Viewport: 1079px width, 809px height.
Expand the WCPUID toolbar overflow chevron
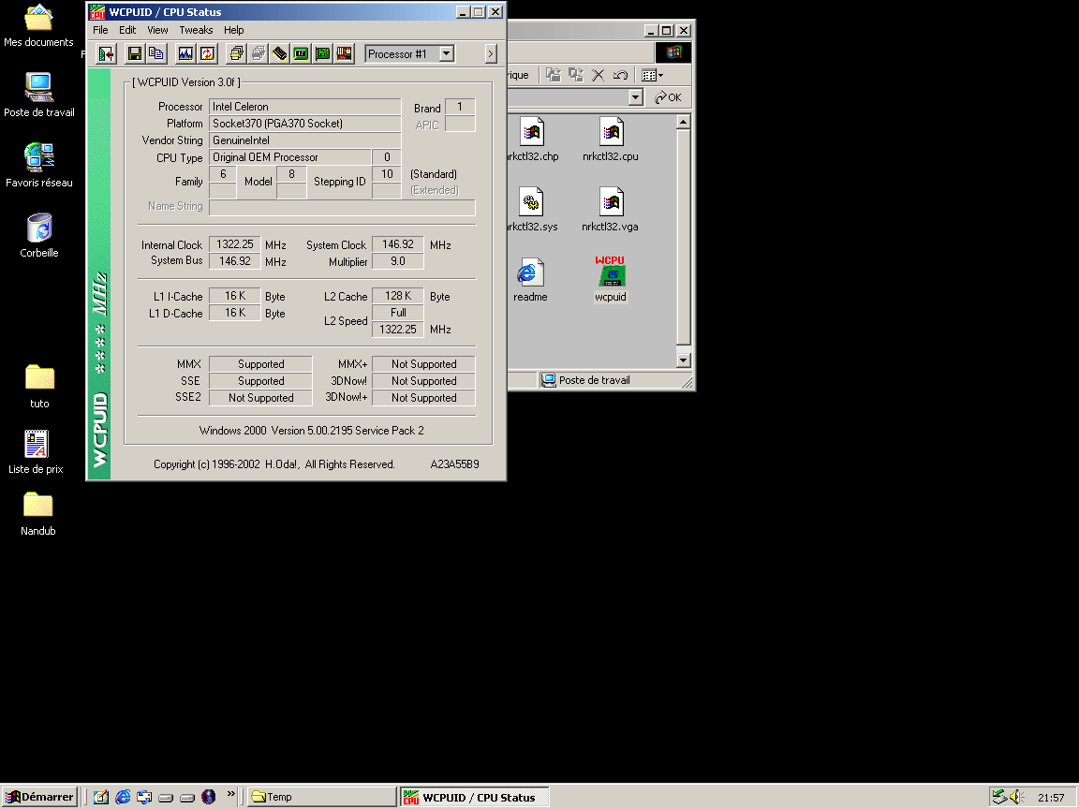(491, 53)
